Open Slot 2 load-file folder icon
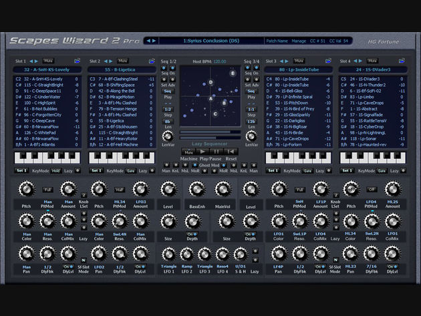The width and height of the screenshot is (421, 316). 152,61
